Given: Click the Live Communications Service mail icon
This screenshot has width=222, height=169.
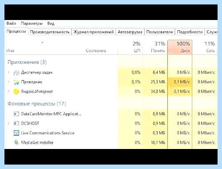Looking at the screenshot, I should click(x=16, y=133).
